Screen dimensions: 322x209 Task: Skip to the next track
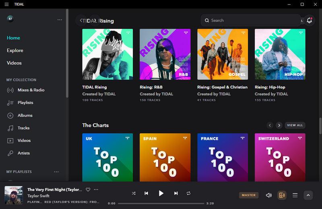tap(176, 193)
